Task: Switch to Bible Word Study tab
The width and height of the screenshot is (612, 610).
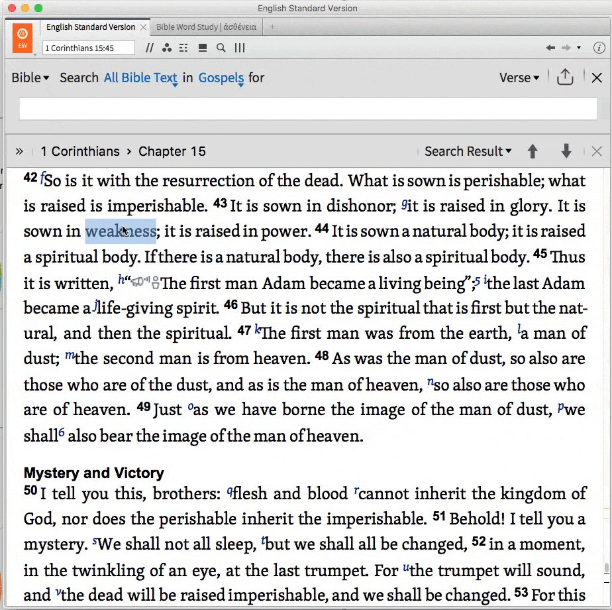Action: pos(206,27)
